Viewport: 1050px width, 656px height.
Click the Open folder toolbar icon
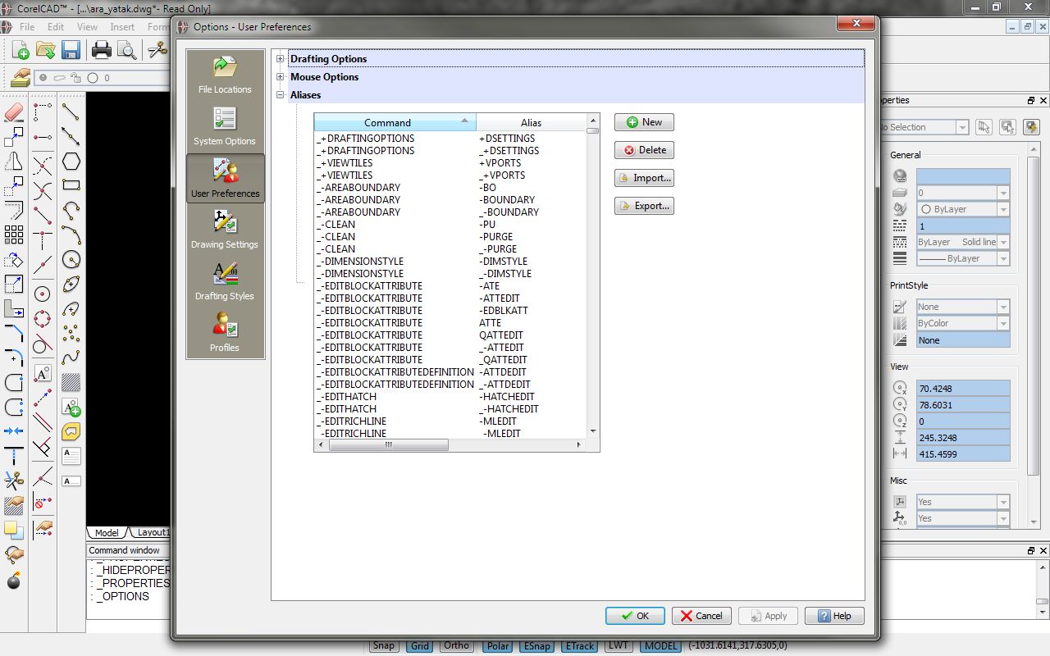pos(46,50)
